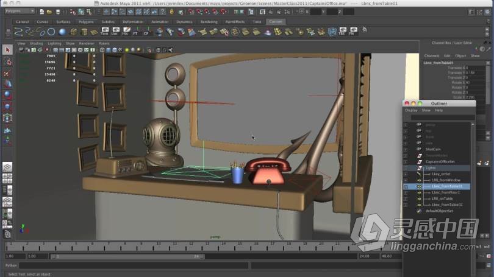Click the Outliner Help menu
Viewport: 494px width, 277px height.
point(439,110)
